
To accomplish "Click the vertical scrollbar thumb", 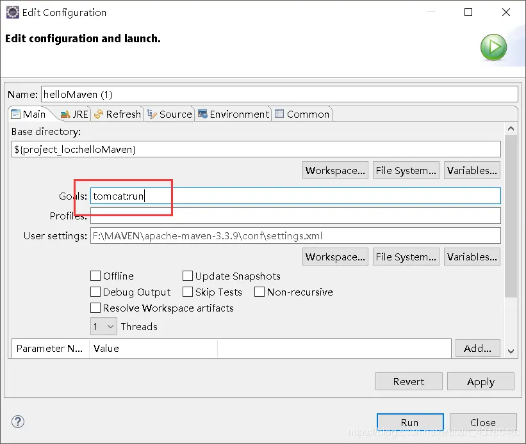I will click(511, 216).
